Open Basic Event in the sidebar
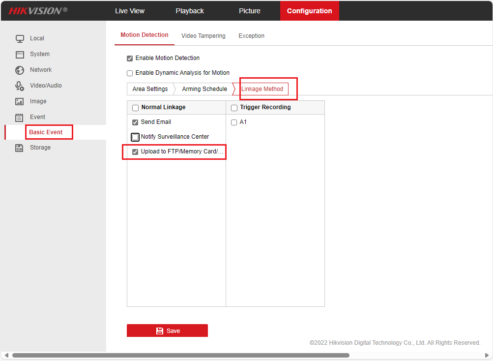 coord(46,132)
